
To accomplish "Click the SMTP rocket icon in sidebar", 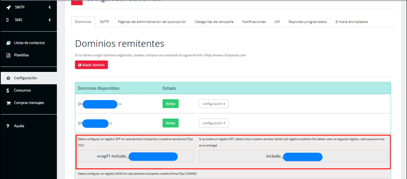I will point(8,7).
